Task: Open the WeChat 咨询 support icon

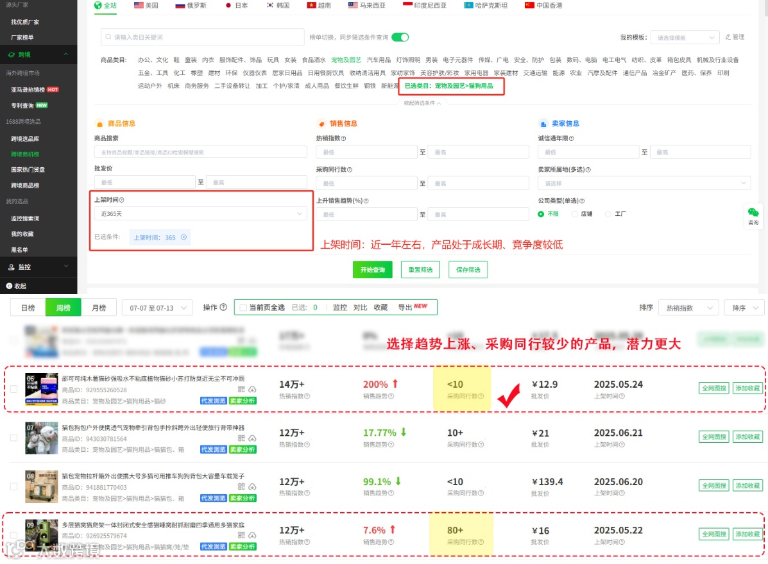Action: [x=753, y=215]
